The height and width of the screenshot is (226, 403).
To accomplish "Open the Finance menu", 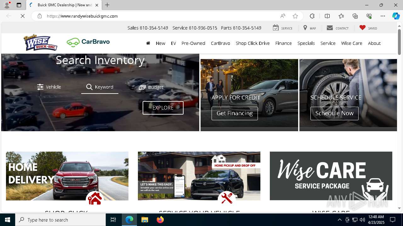I will point(284,43).
